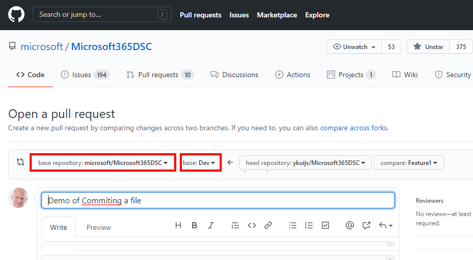Add a task list checkbox icon

pos(325,225)
